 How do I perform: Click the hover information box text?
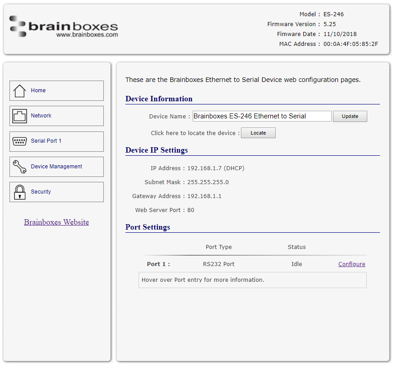click(203, 280)
